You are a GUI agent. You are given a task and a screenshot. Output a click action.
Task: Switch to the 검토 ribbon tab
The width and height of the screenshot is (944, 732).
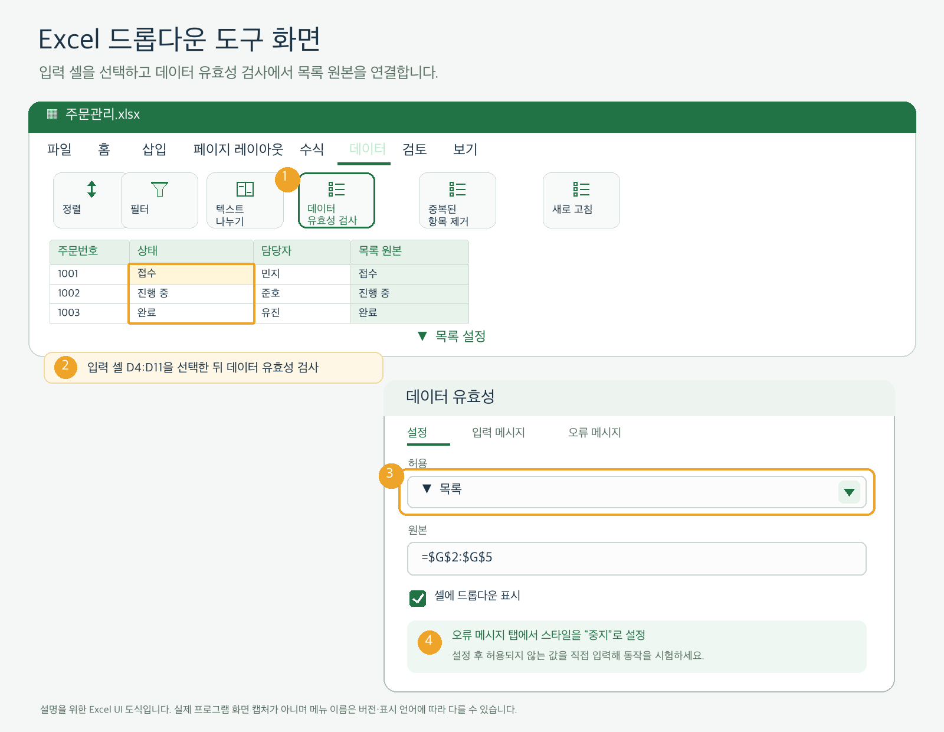pyautogui.click(x=415, y=149)
